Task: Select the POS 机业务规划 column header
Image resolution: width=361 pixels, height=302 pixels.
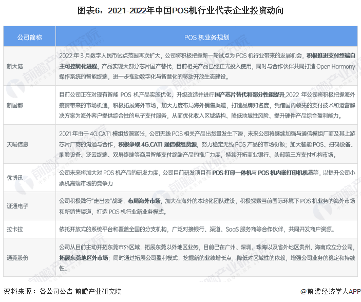Action: (x=206, y=37)
